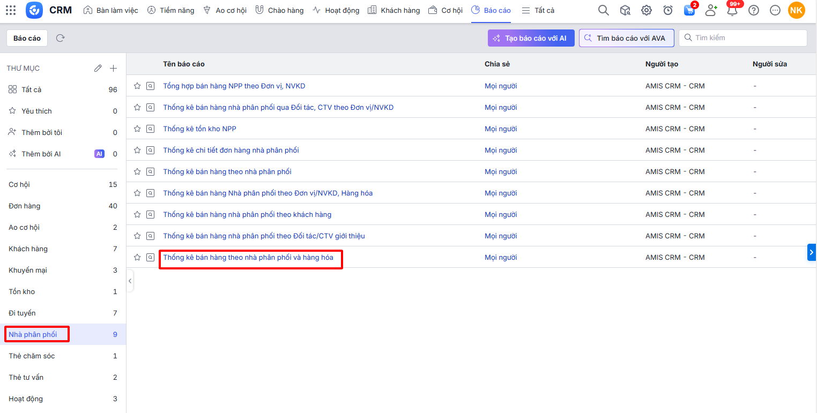Select the Đơn hàng folder in sidebar
Screen dimensions: 817x413
point(25,206)
